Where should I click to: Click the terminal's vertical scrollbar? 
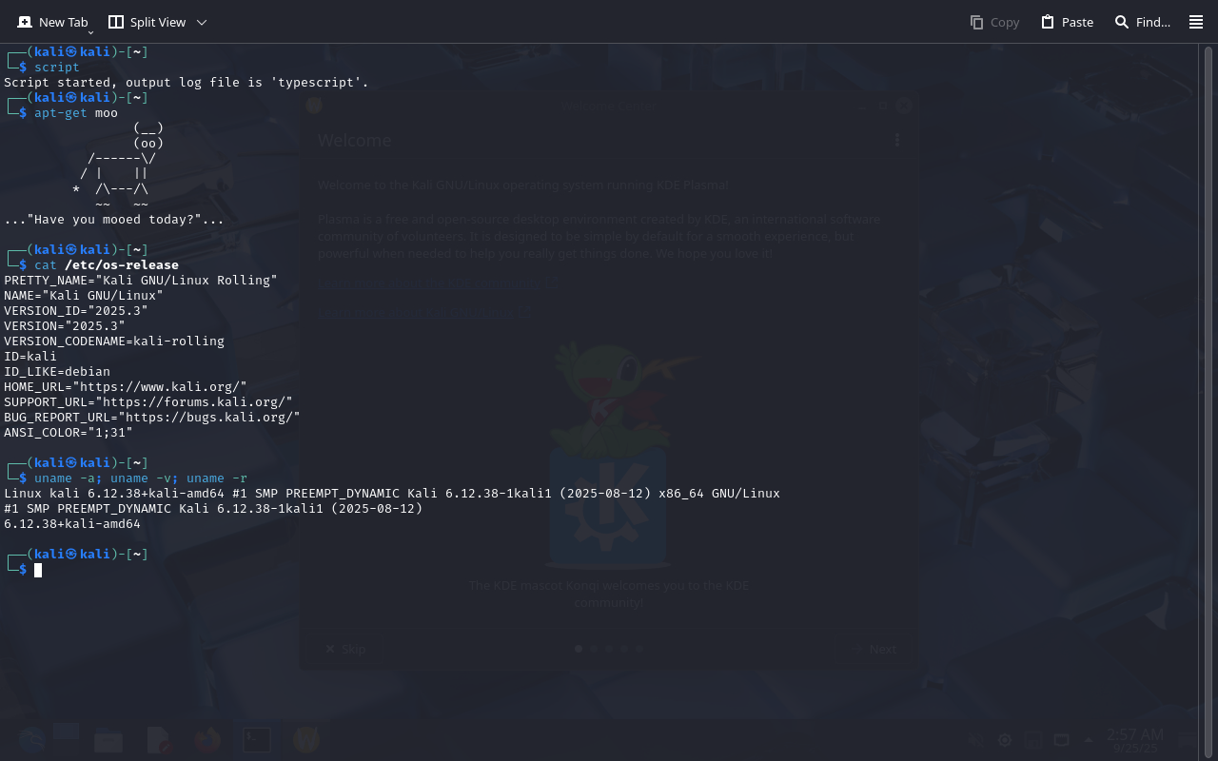[x=1208, y=380]
